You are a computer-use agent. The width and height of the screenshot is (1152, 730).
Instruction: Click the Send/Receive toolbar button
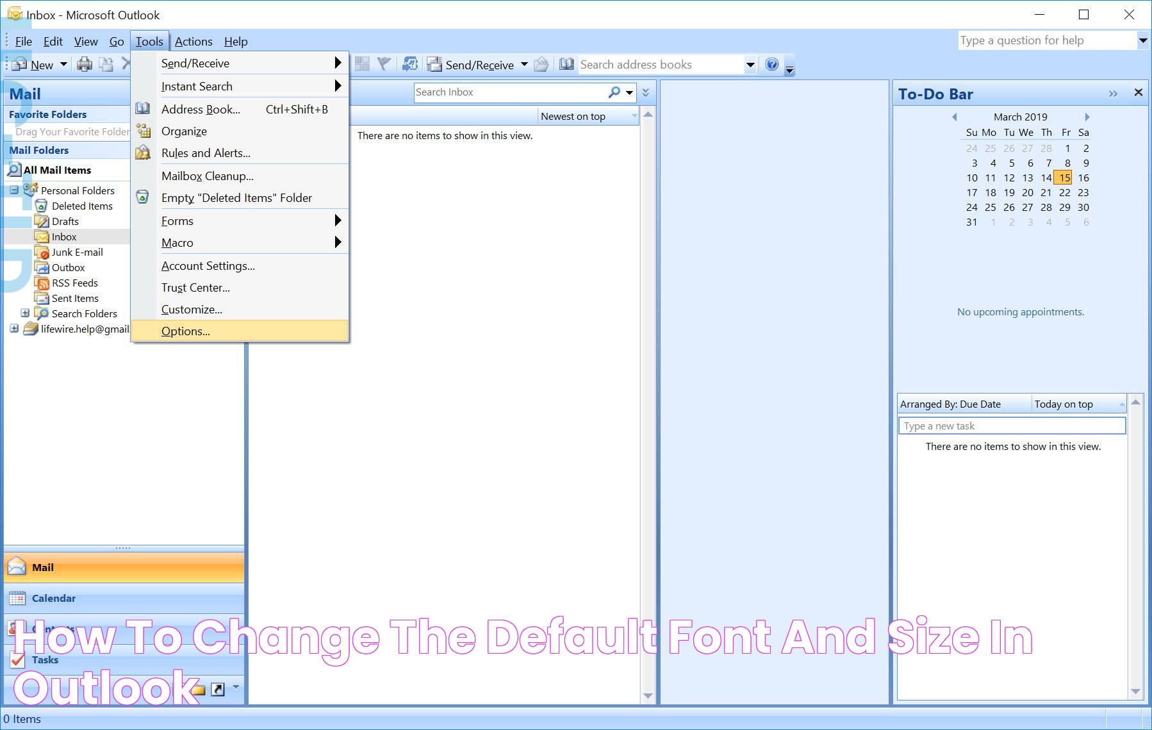[472, 65]
